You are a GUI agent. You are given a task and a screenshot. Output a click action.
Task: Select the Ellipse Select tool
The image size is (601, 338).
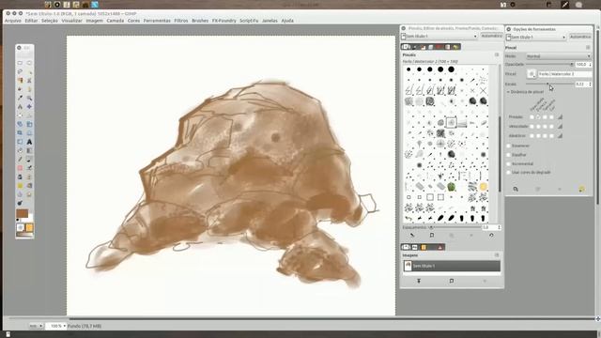point(29,63)
